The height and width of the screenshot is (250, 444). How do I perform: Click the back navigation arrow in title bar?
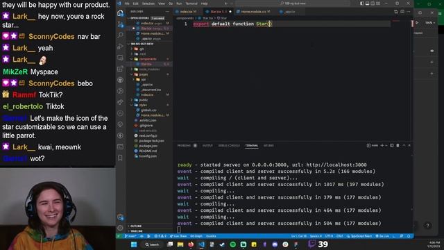tap(226, 3)
